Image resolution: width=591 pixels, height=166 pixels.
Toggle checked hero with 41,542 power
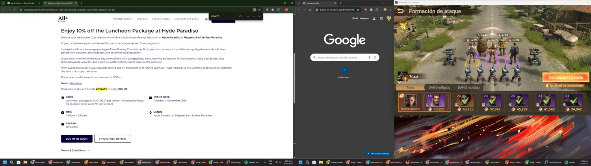pyautogui.click(x=546, y=102)
